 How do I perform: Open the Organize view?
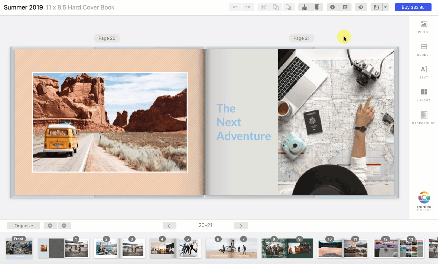23,225
